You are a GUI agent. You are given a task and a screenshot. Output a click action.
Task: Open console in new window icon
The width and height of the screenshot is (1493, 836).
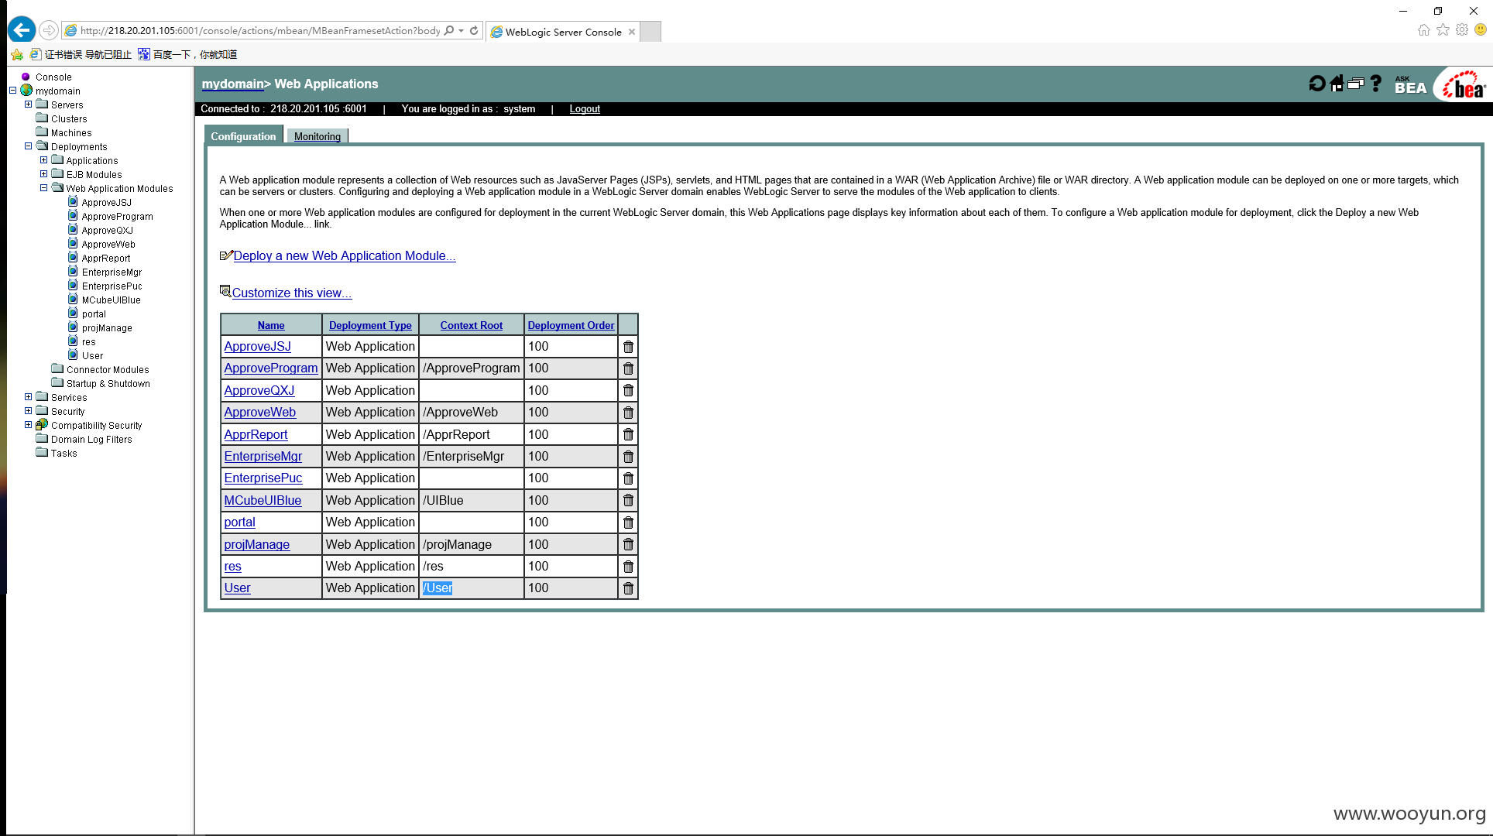(1355, 84)
